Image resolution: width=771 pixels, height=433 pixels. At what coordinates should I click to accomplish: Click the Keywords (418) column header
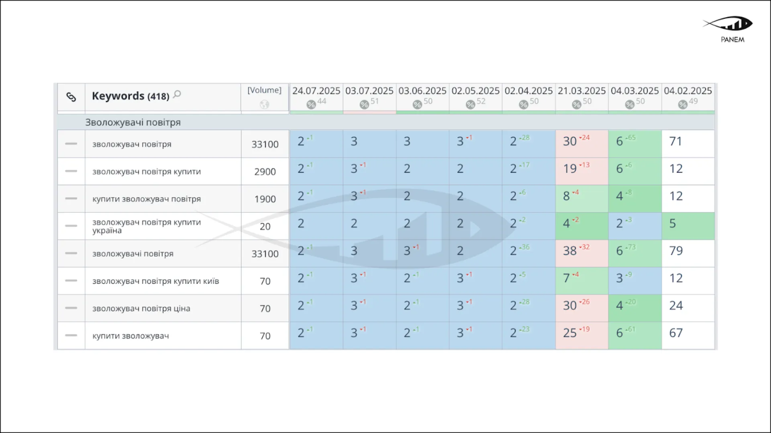pyautogui.click(x=130, y=96)
